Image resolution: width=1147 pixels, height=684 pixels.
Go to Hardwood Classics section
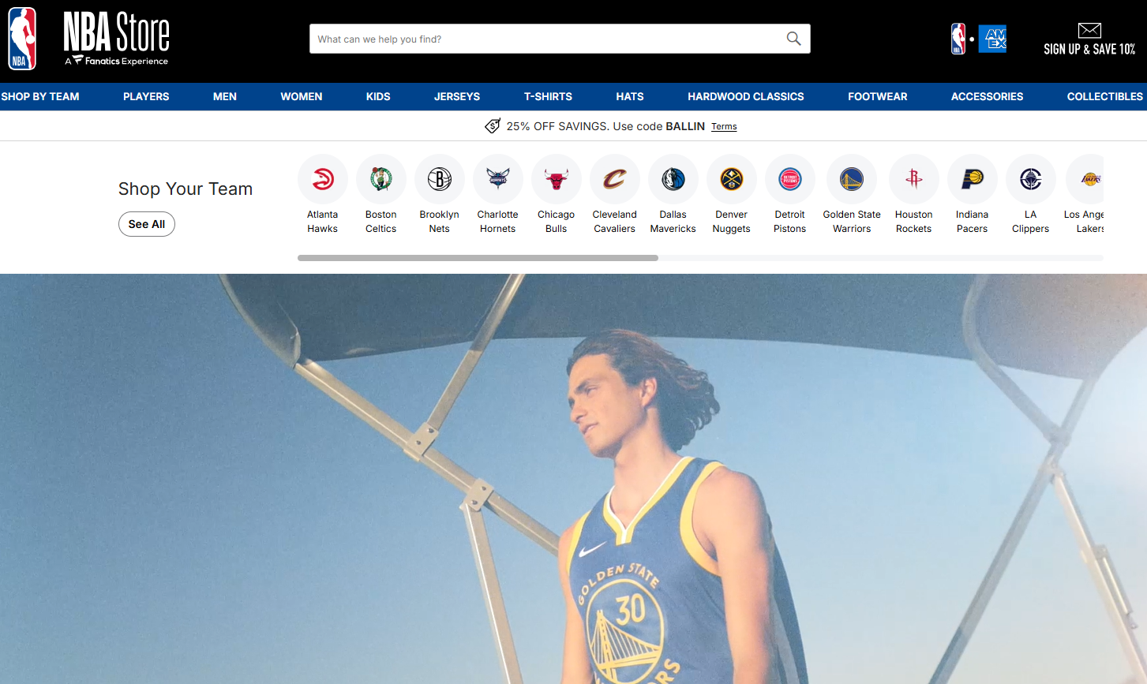745,96
